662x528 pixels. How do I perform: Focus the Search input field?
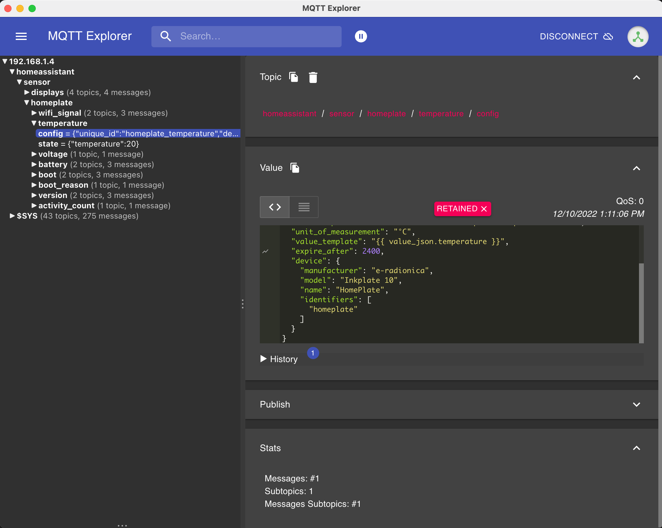click(258, 36)
